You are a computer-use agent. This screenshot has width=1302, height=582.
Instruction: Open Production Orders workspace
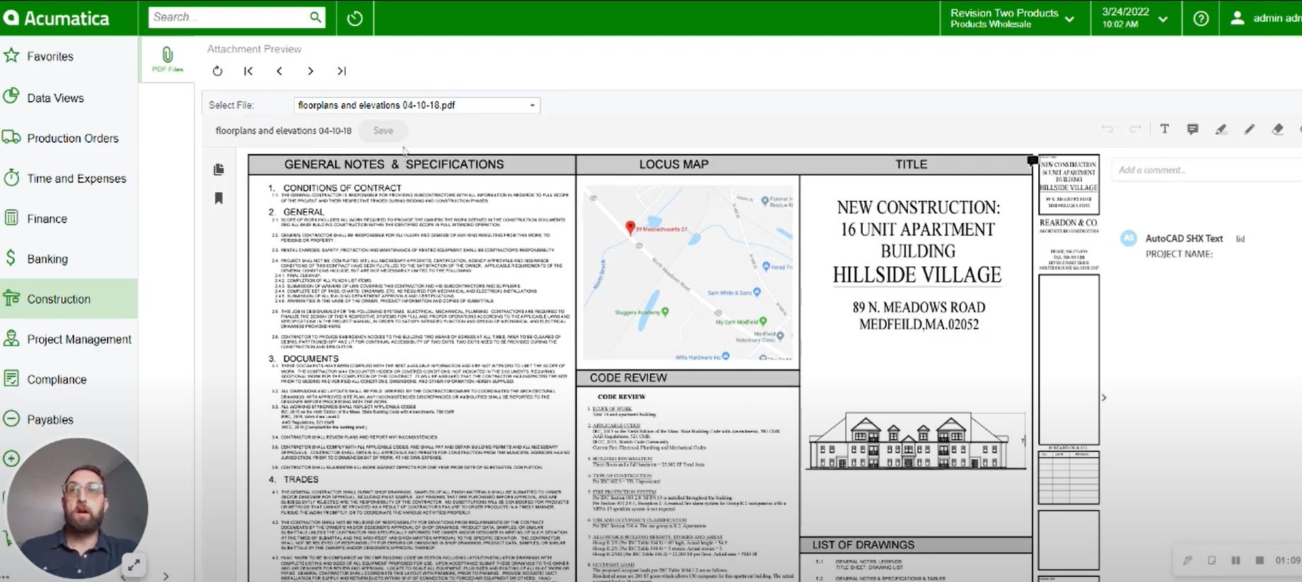73,138
